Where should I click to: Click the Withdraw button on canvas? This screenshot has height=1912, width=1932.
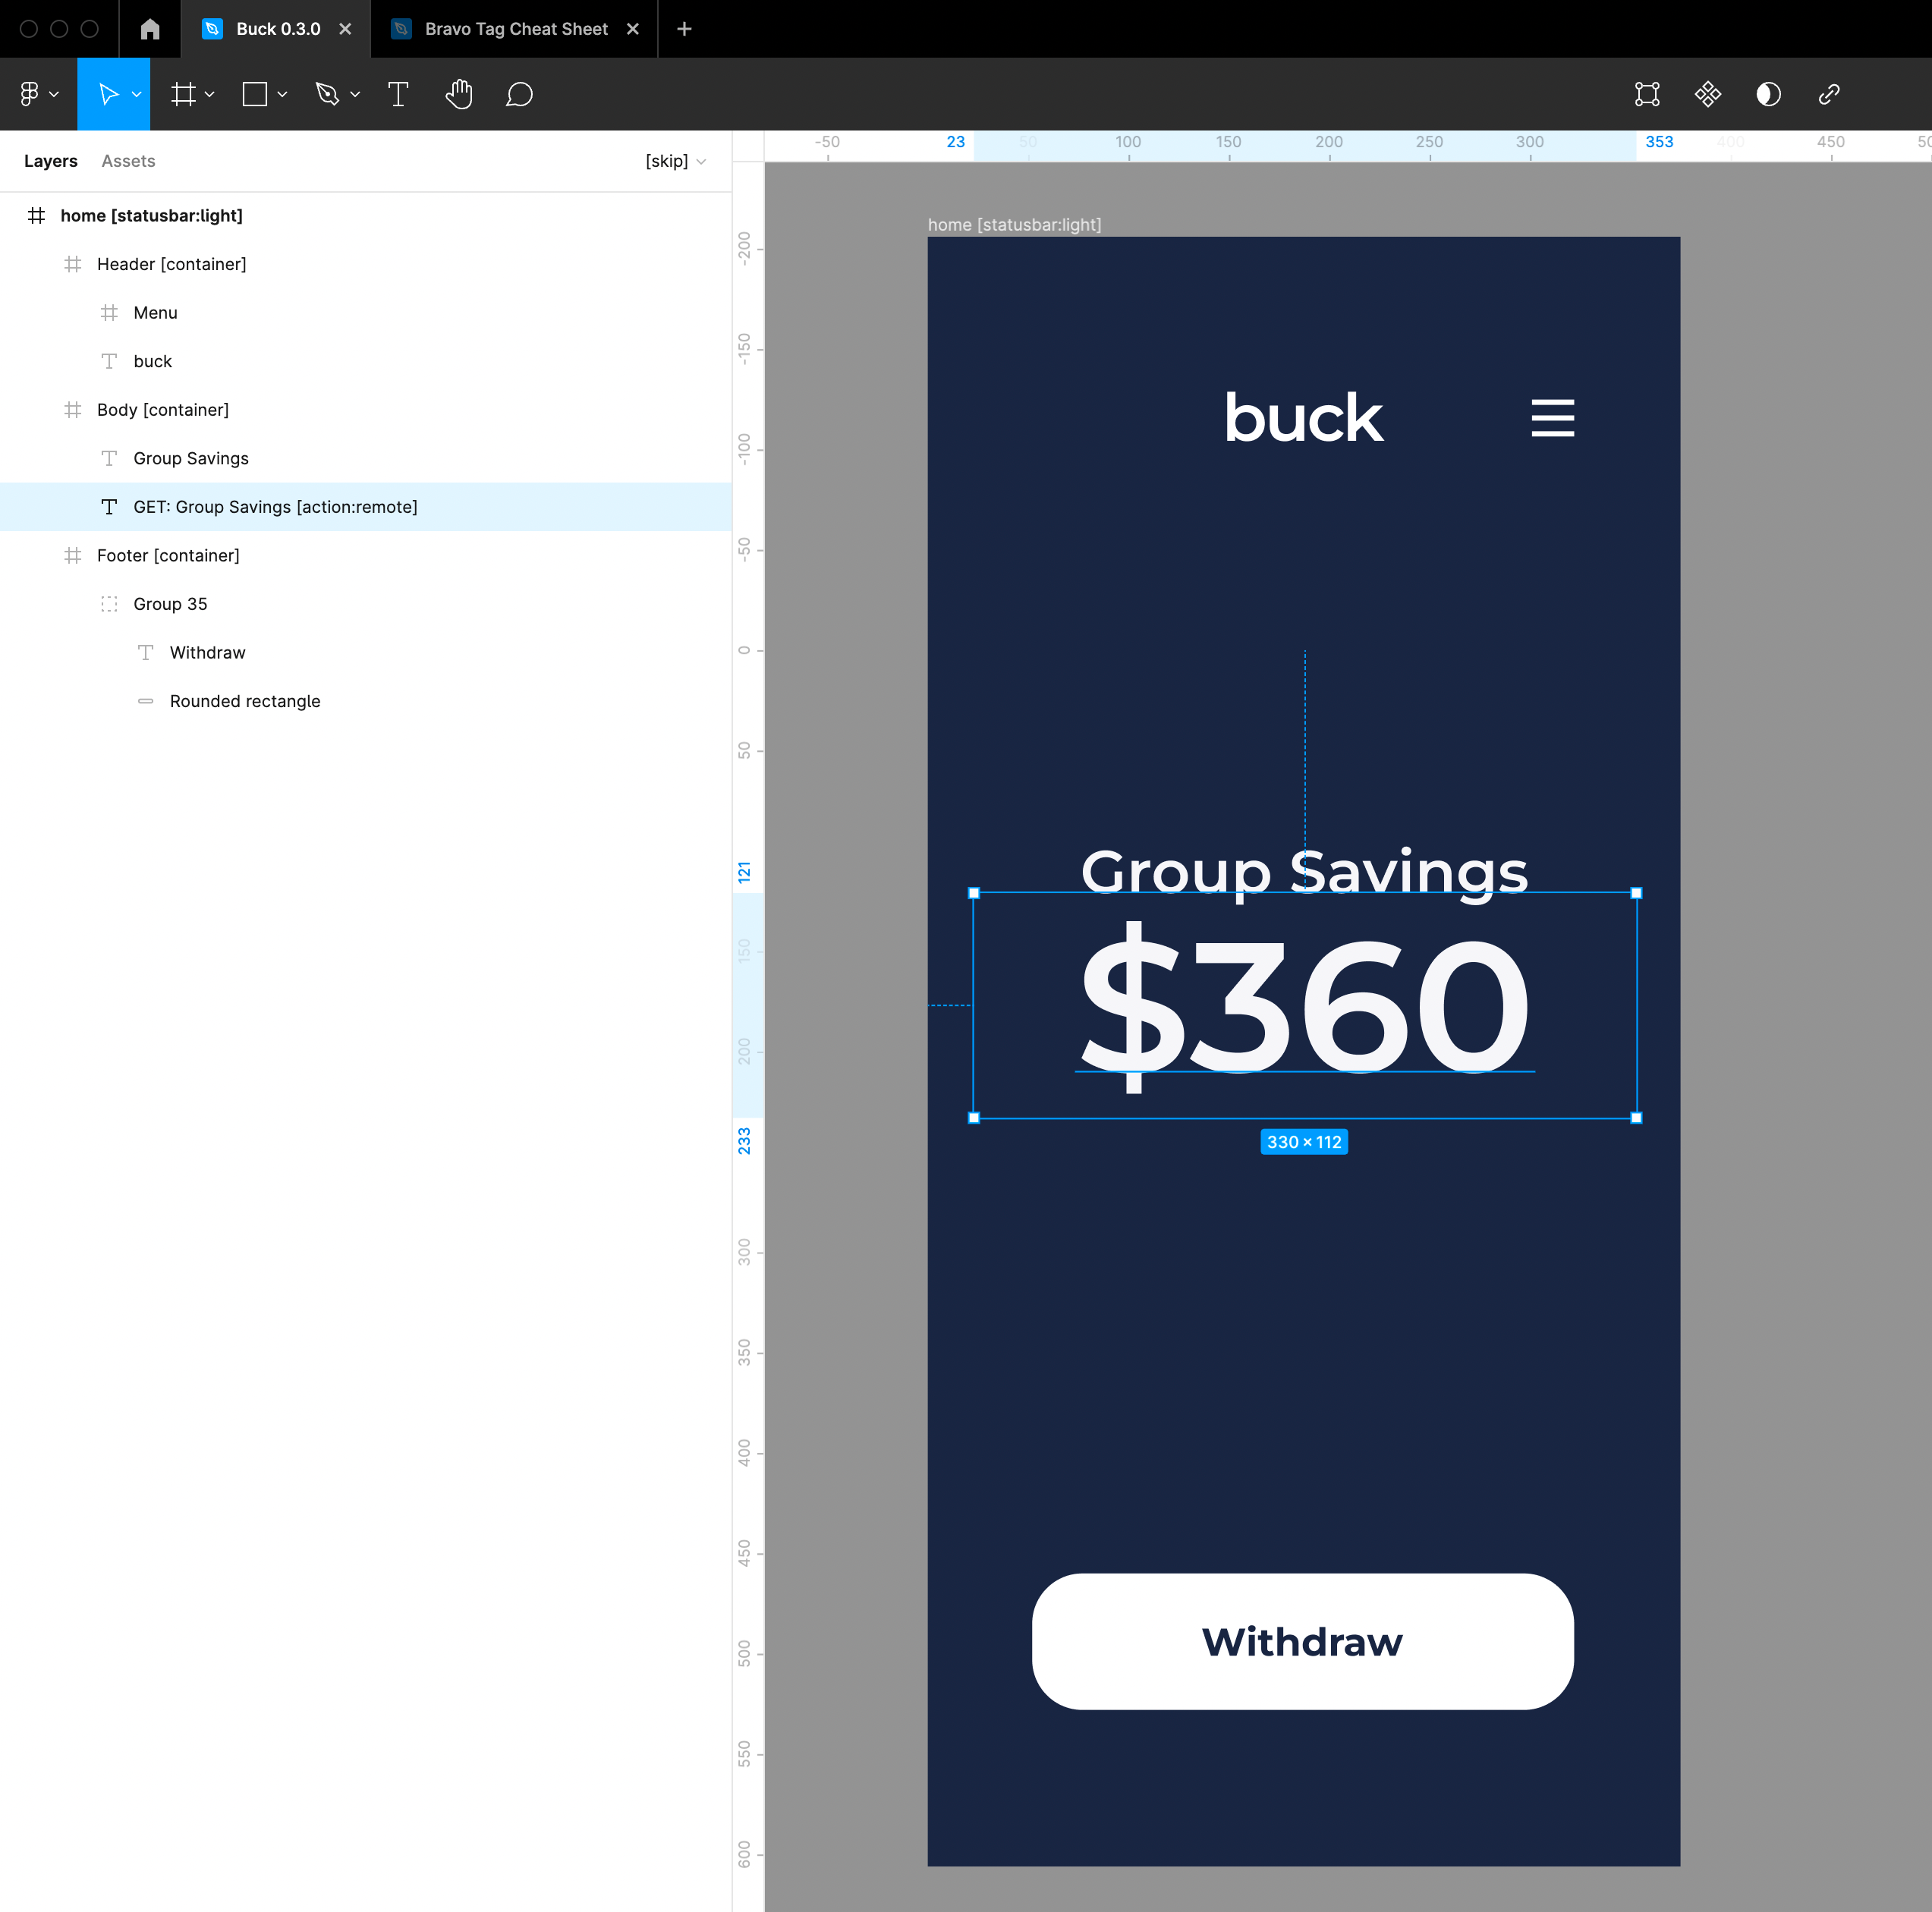(x=1303, y=1641)
